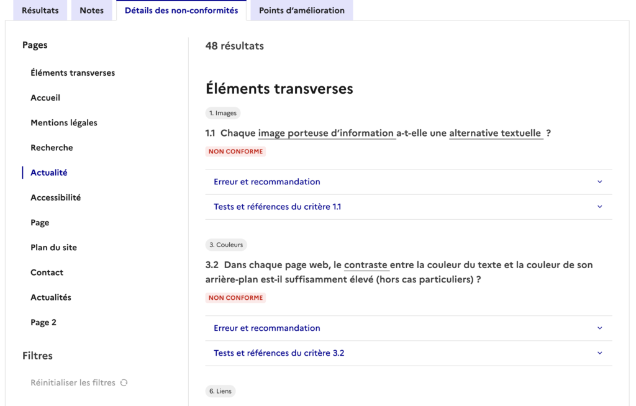The image size is (636, 406).
Task: Jump to Plan du site section
Action: (54, 248)
